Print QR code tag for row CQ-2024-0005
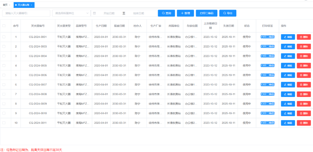This screenshot has width=313, height=152. point(268,65)
